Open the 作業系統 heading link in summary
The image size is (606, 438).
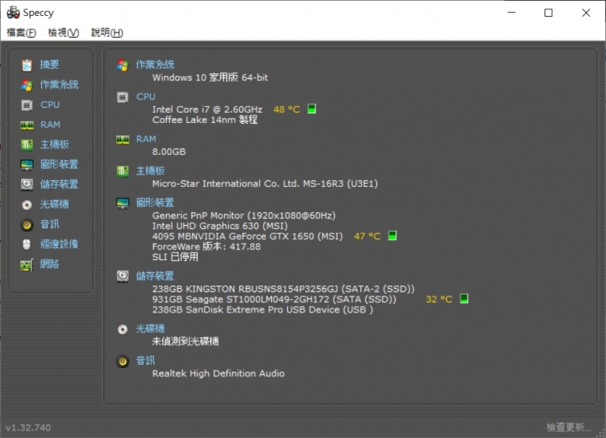[155, 65]
